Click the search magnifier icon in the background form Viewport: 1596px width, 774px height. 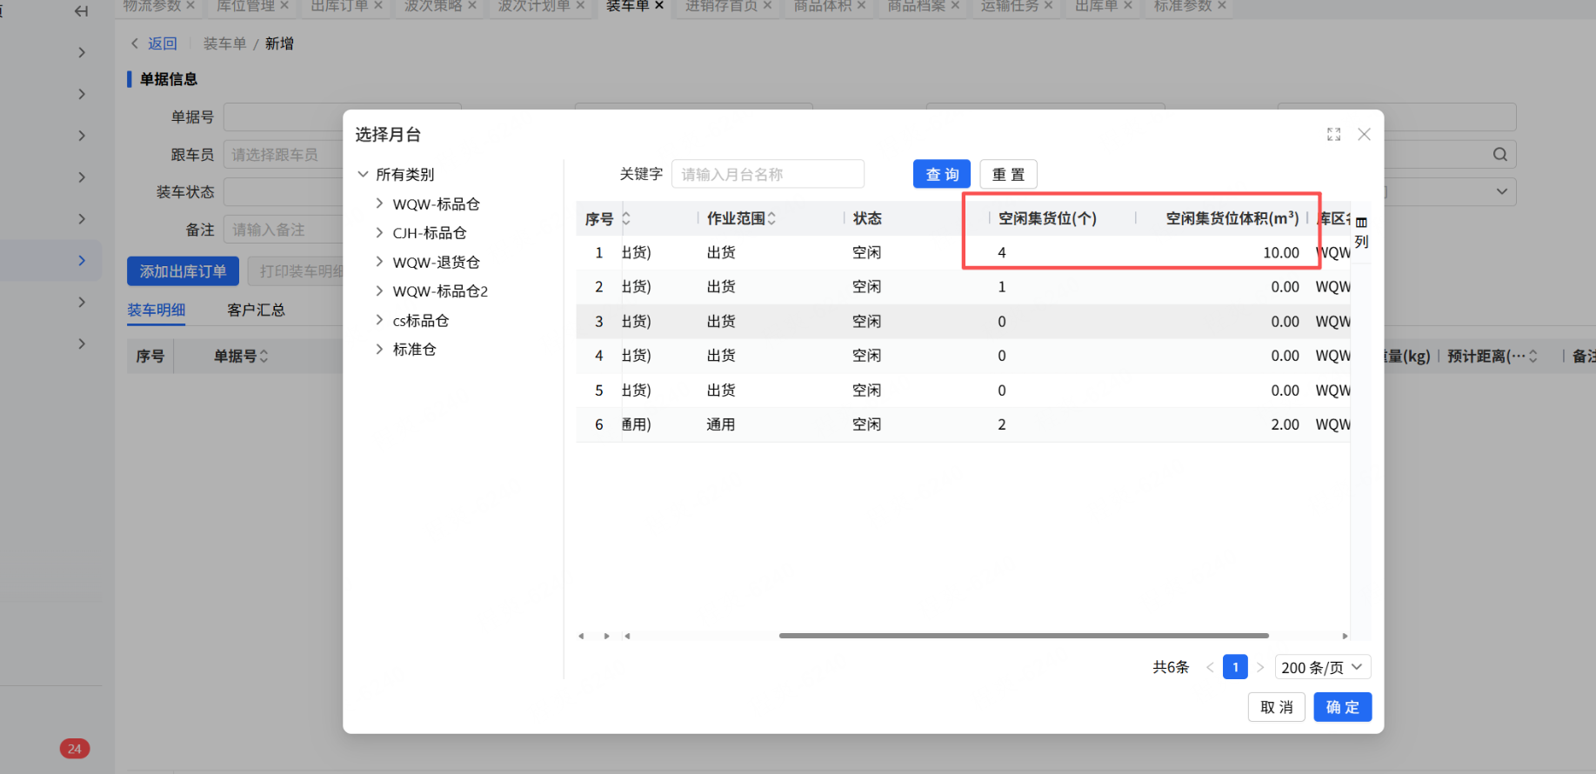click(1499, 155)
